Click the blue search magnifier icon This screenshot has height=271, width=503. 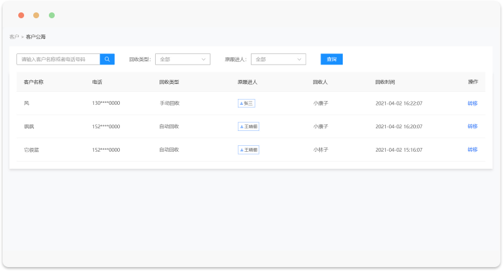(x=107, y=59)
